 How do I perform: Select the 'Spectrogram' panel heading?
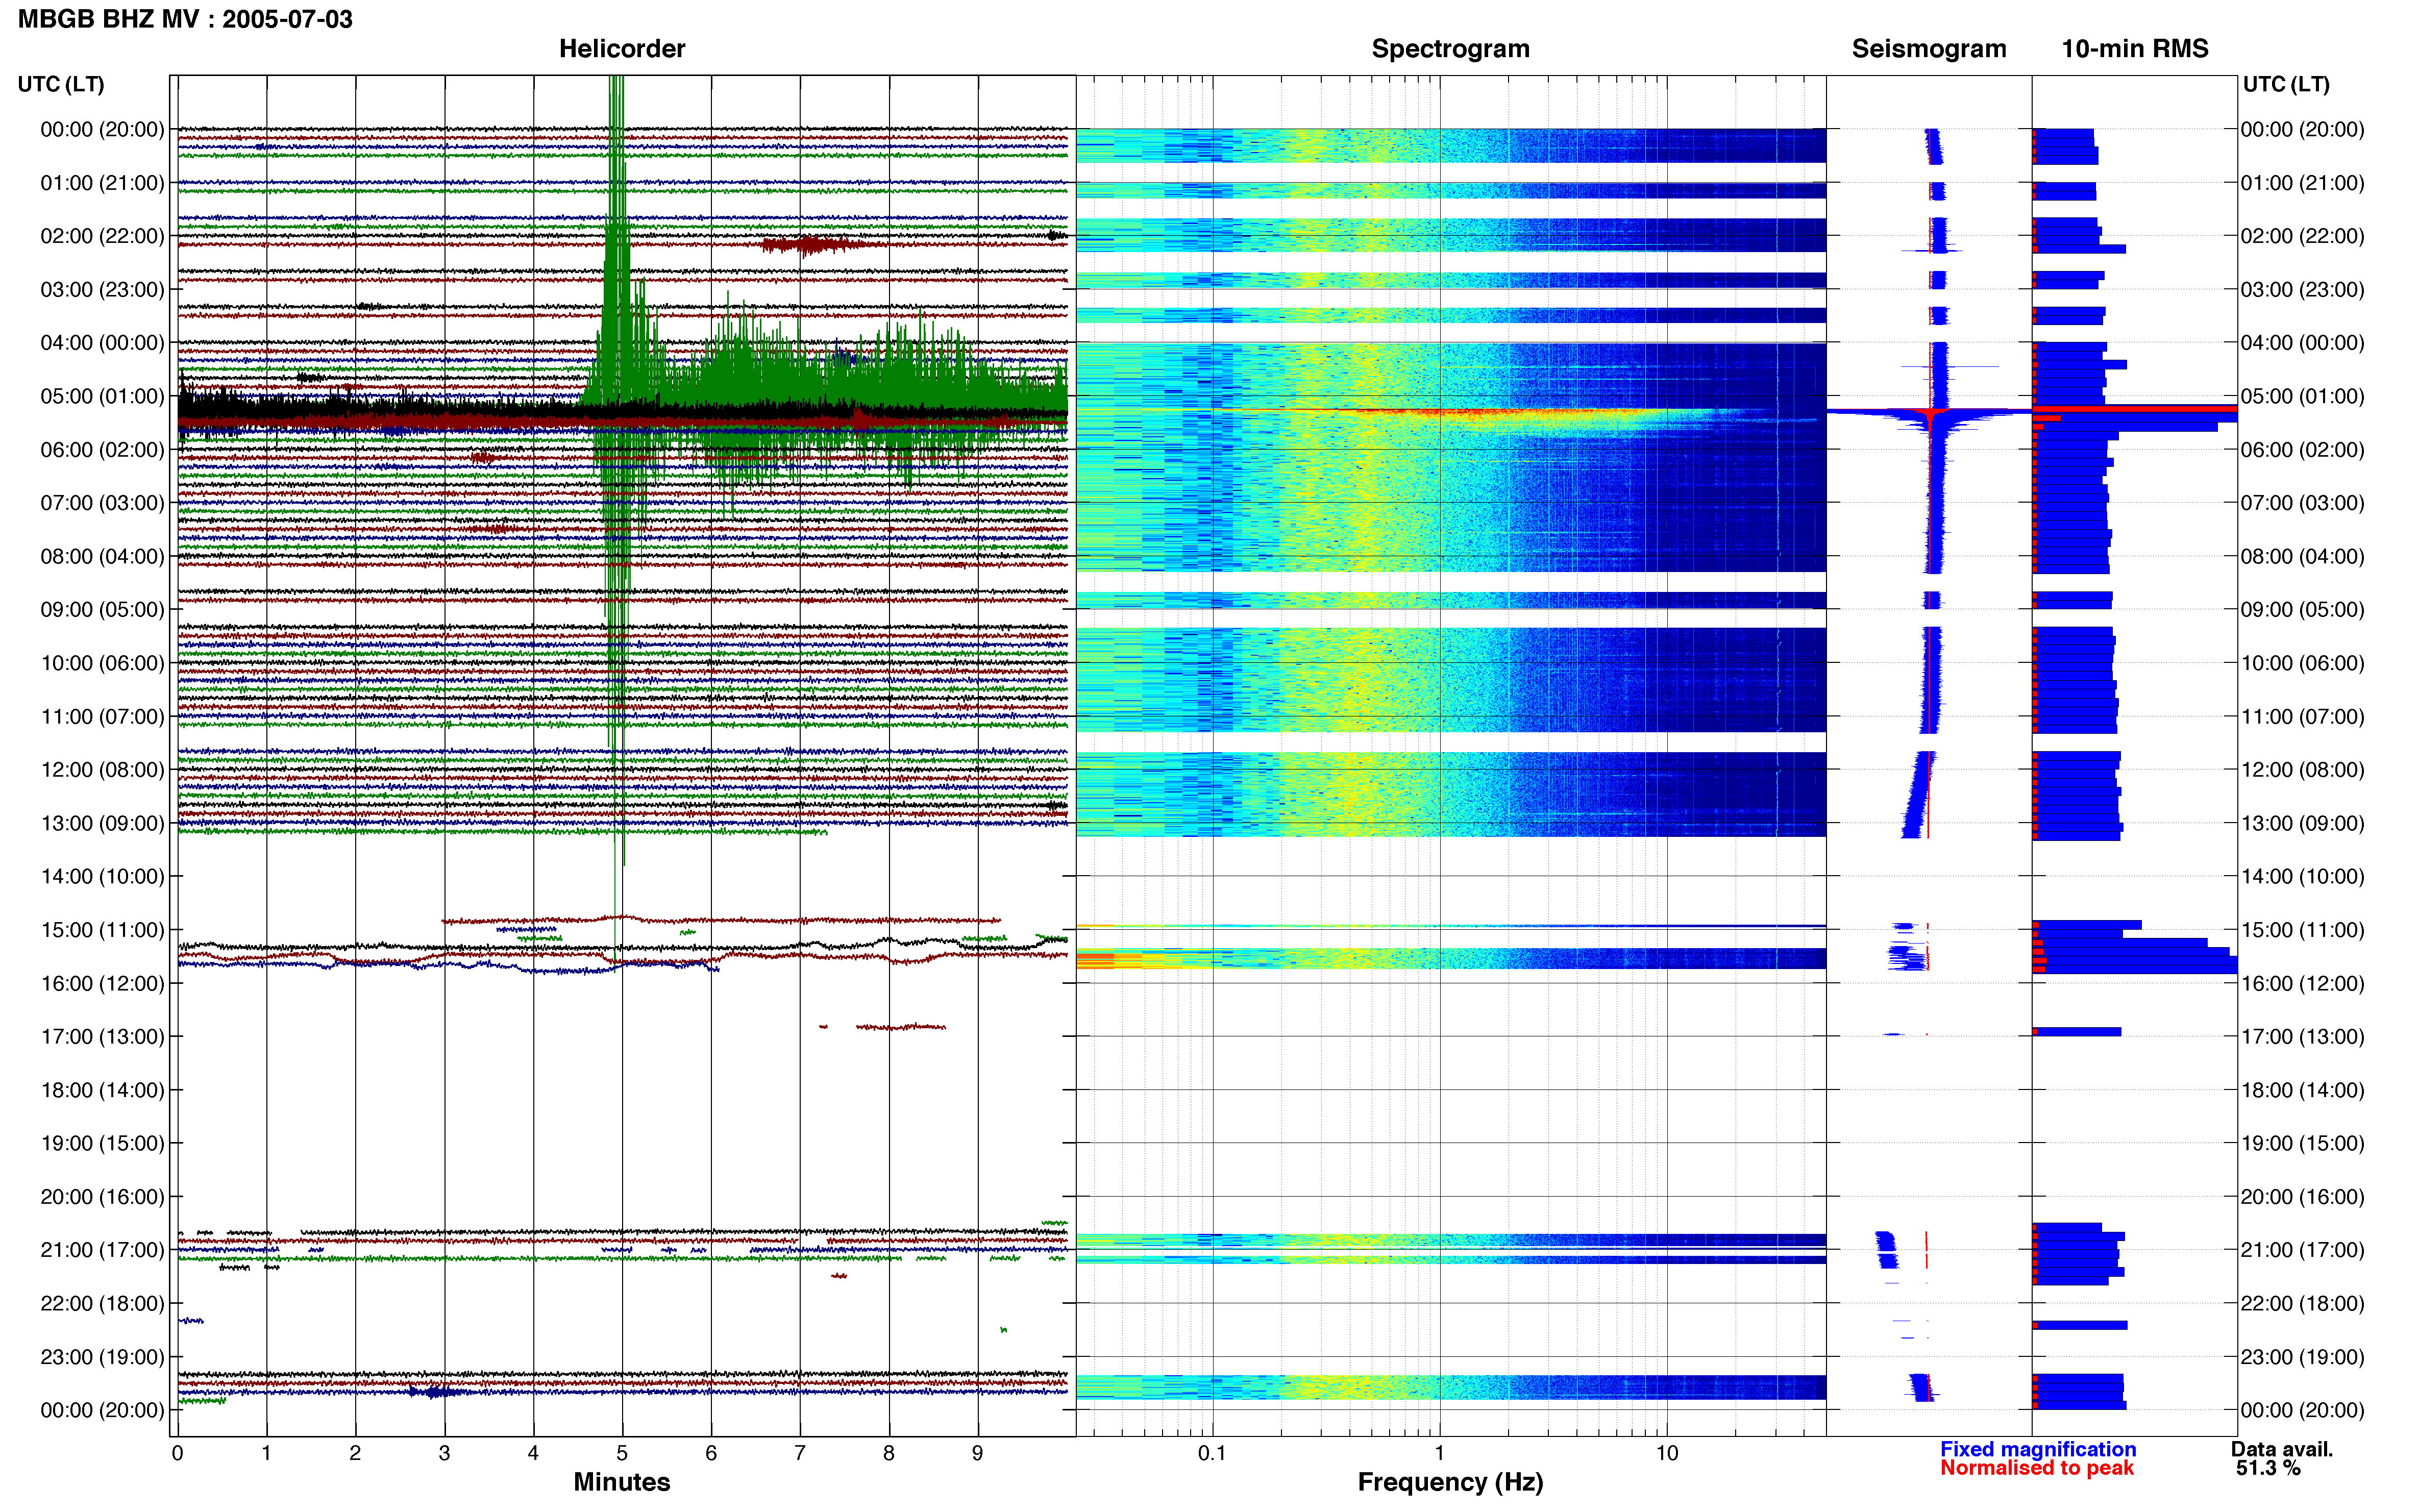click(x=1450, y=49)
